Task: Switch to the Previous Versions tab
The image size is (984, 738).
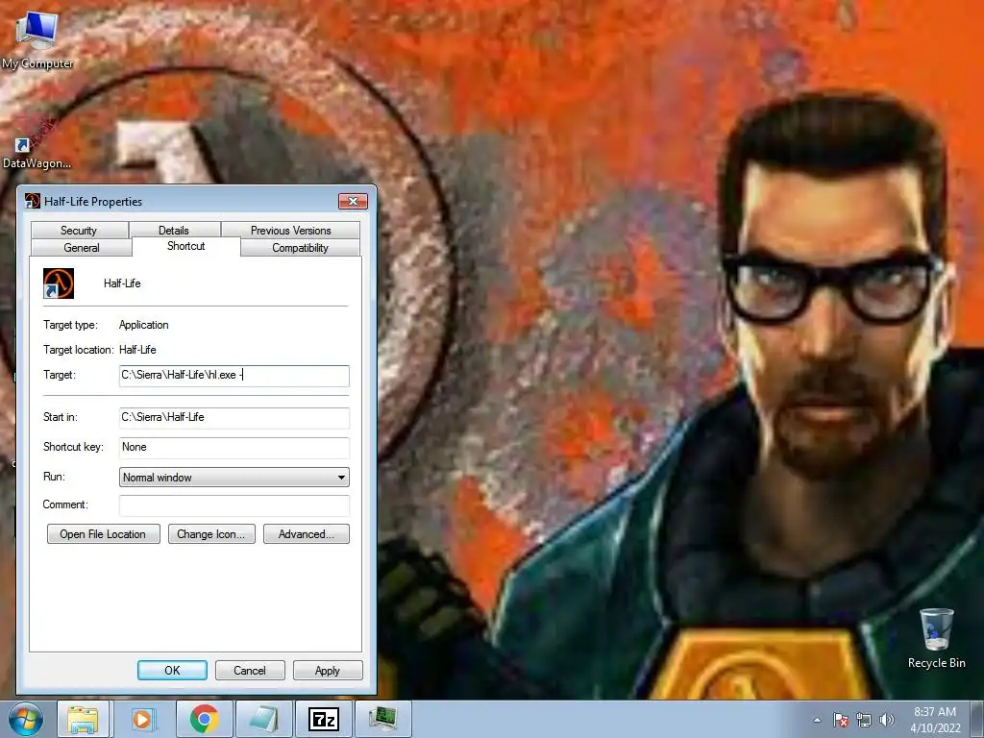Action: 290,231
